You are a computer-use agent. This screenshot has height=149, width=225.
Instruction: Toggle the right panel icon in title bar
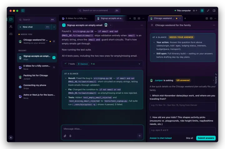(214, 11)
